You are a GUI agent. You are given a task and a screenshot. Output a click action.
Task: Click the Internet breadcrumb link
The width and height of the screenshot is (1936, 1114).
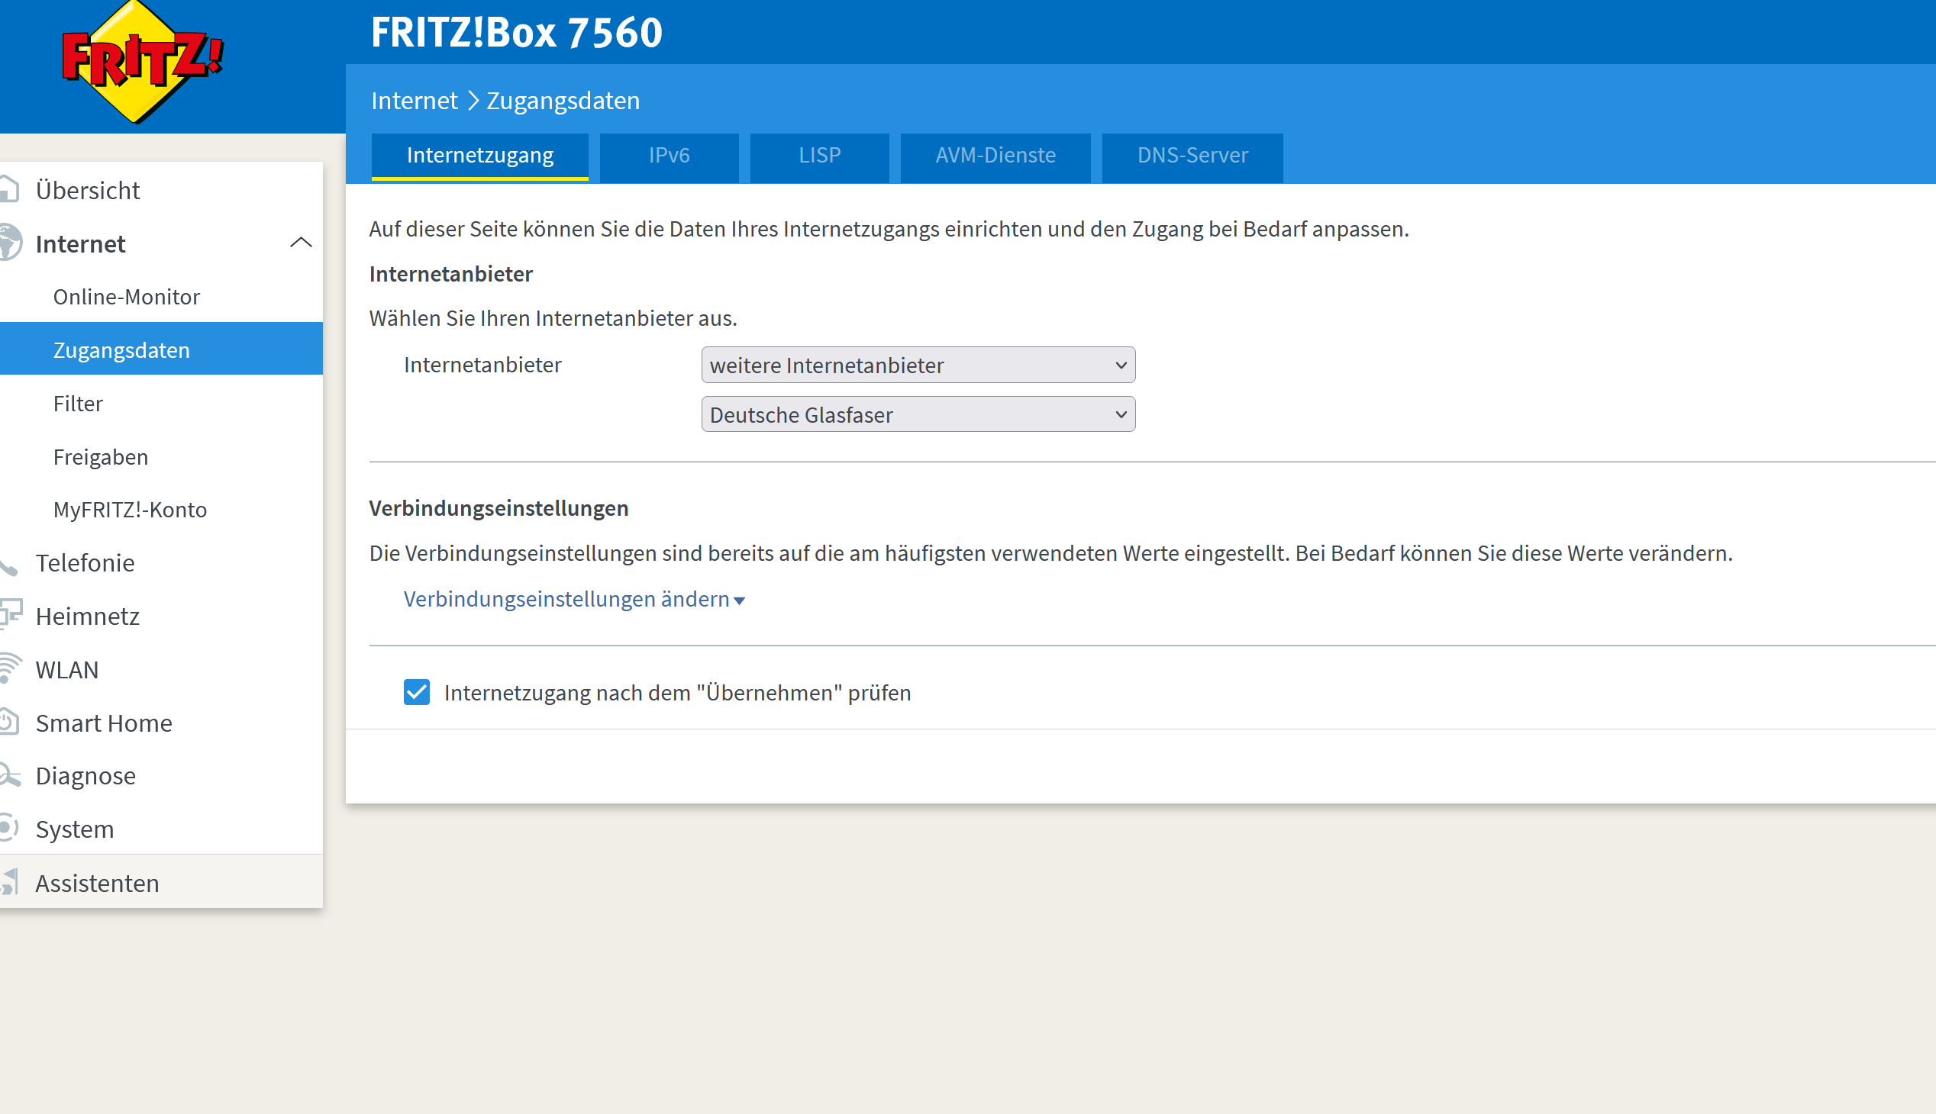coord(414,100)
